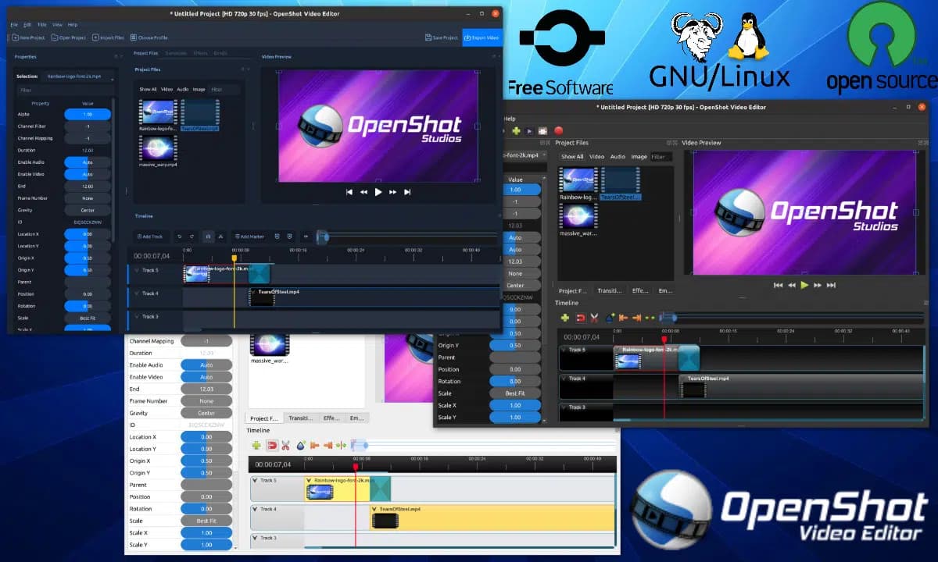Screen dimensions: 938x562
Task: Toggle the red snapping magnet in dark-gray timeline
Action: pyautogui.click(x=580, y=318)
